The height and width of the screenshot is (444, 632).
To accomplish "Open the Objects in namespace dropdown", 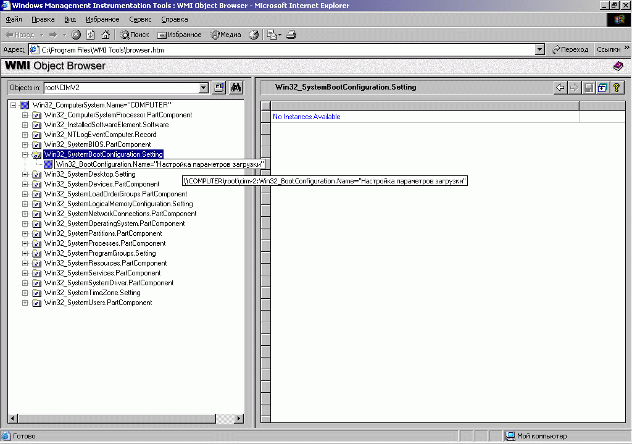I will coord(204,88).
